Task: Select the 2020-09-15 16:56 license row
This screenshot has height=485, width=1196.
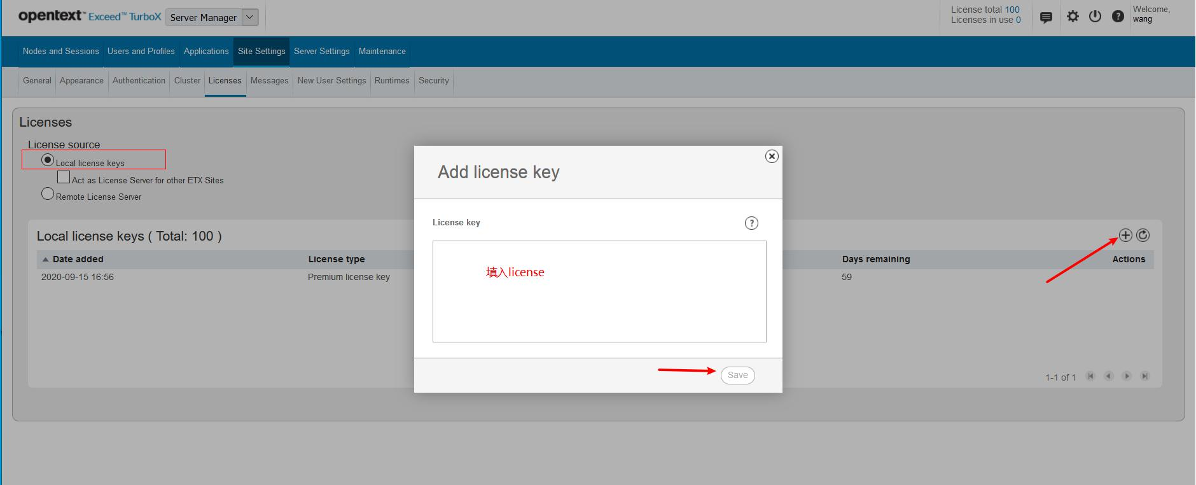Action: (595, 277)
